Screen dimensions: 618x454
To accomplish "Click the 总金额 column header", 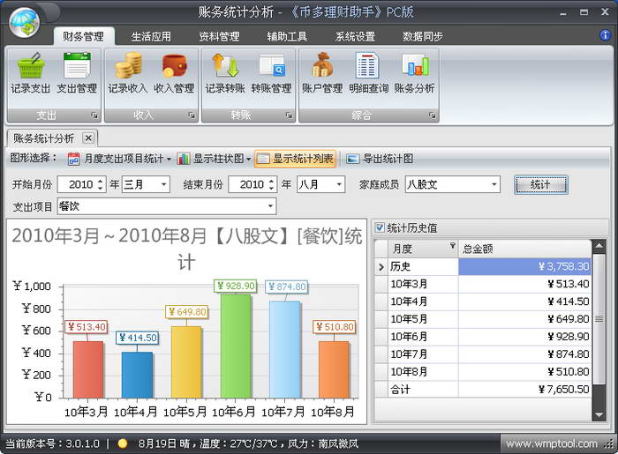I will tap(524, 249).
